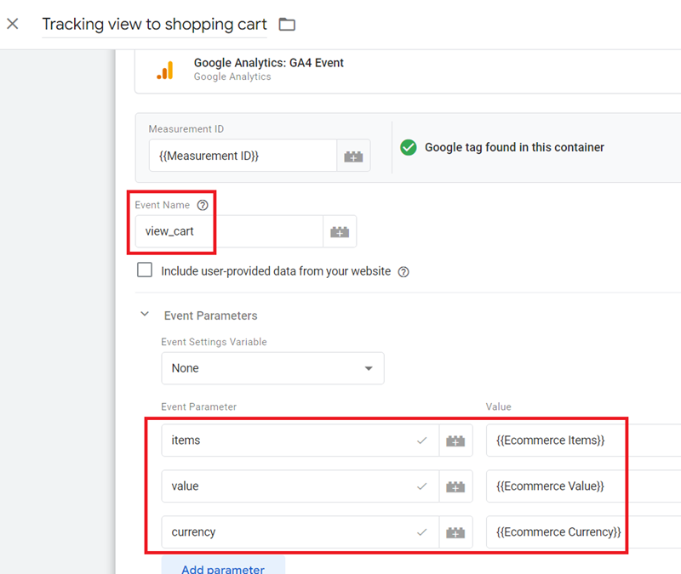Click the Ecommerce Currency value field

[x=562, y=531]
